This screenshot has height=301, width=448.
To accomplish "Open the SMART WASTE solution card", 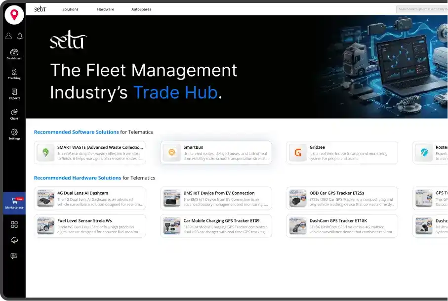I will point(90,153).
